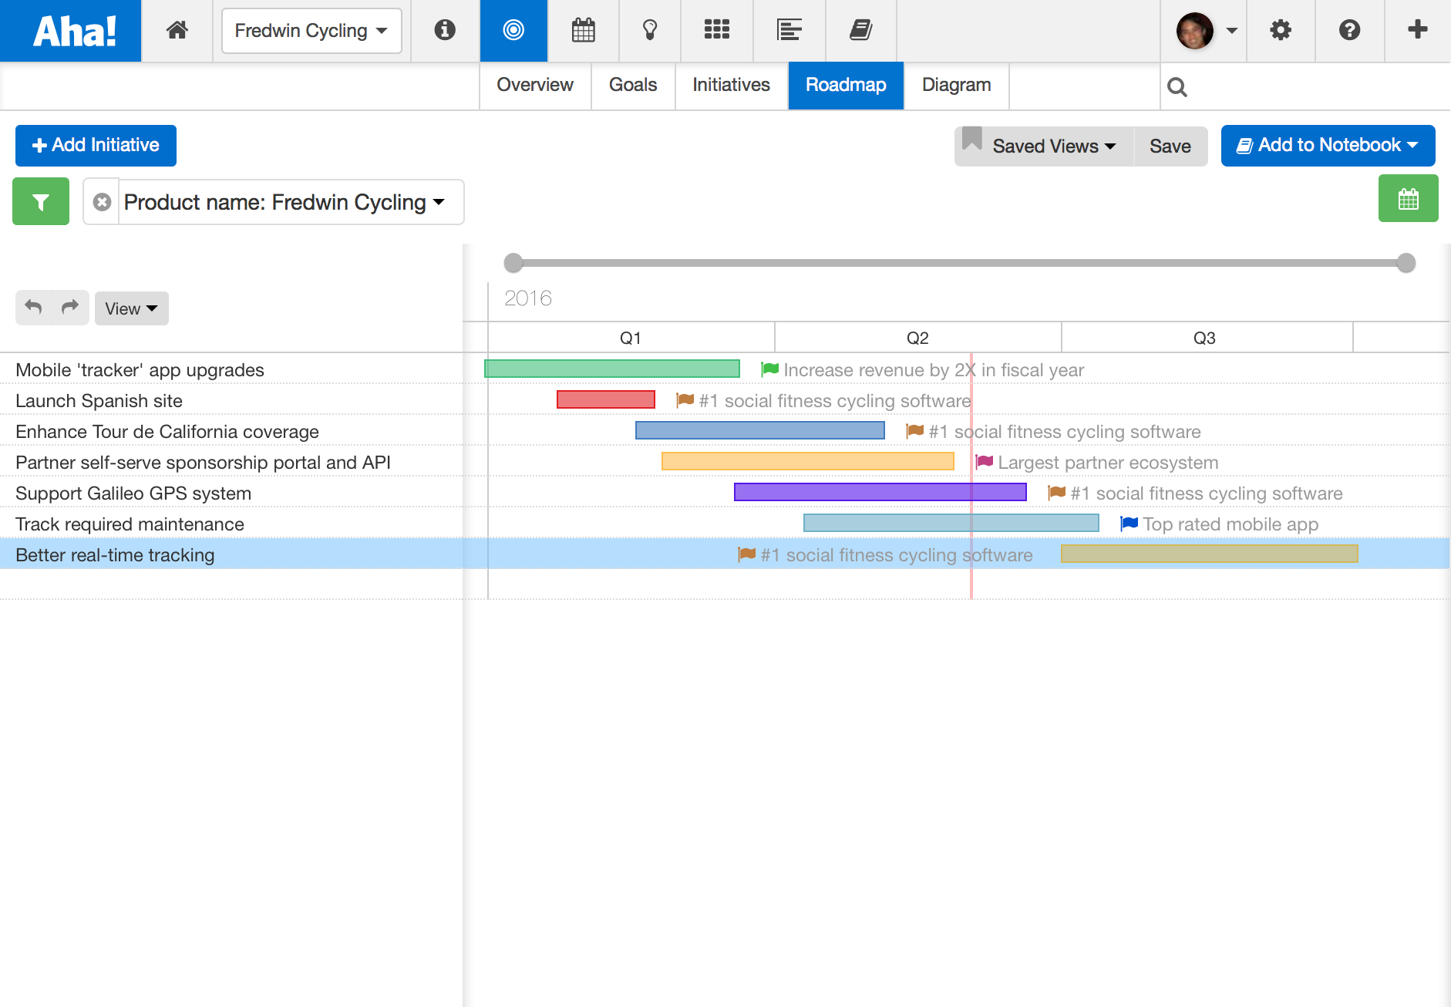Click pink flag beside Largest partner ecosystem
The height and width of the screenshot is (1007, 1451).
(x=984, y=462)
